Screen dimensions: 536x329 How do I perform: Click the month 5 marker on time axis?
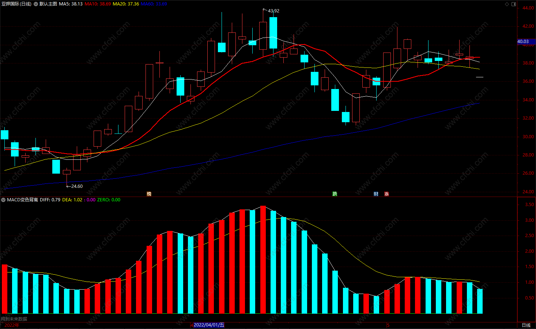click(x=388, y=325)
